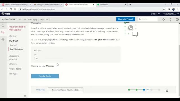Viewport: 180px width, 101px height.
Task: Open Helper Tools in the sidebar
Action: [15, 69]
